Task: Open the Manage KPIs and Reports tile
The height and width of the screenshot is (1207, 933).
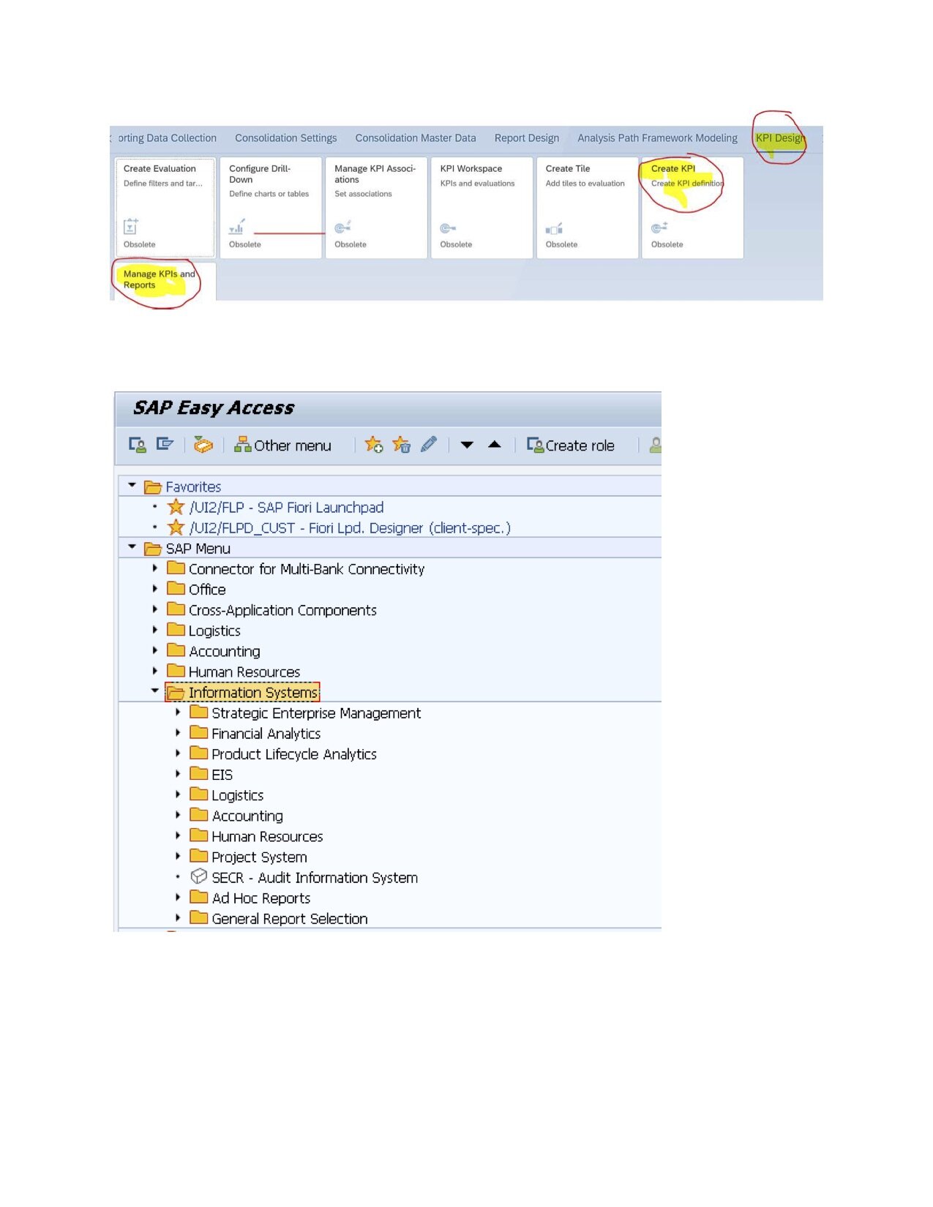Action: pos(165,282)
